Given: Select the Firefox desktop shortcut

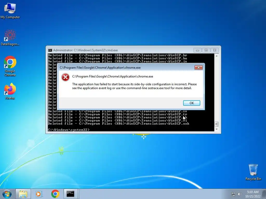Looking at the screenshot, I should [10, 91].
